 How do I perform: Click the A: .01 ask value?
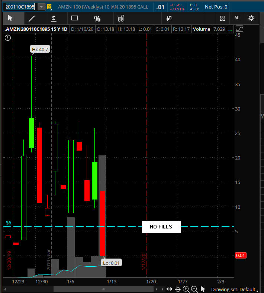coord(195,9)
